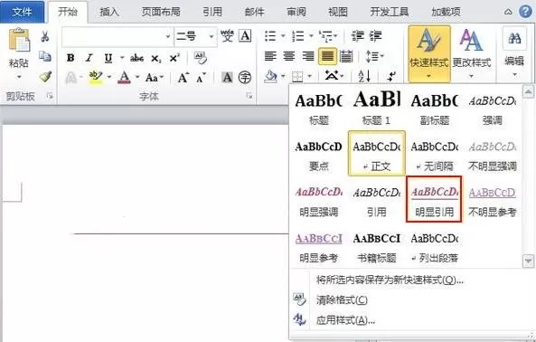The image size is (536, 342).
Task: Toggle Italic formatting
Action: 89,58
